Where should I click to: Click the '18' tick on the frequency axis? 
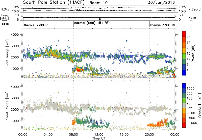pyautogui.click(x=17, y=15)
